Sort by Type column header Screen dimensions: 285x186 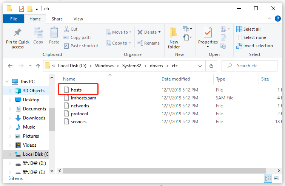pos(220,79)
